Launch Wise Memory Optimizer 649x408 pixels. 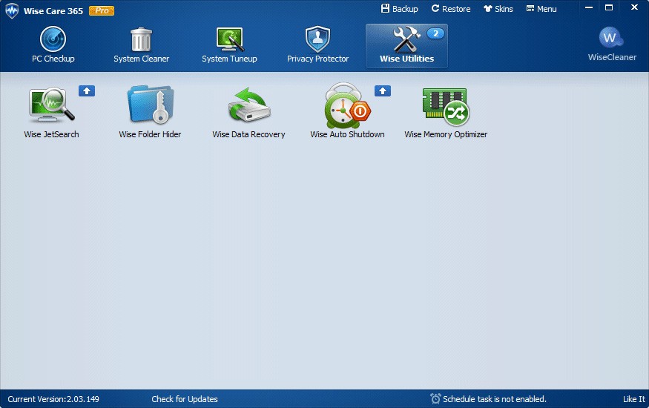pyautogui.click(x=446, y=111)
